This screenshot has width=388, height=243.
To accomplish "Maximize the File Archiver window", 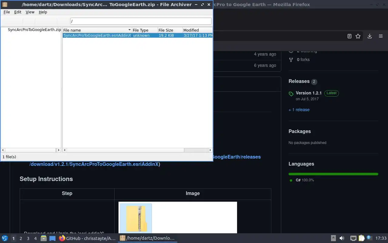I will 202,5.
